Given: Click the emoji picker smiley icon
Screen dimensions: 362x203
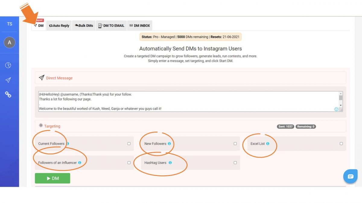Looking at the screenshot, I should [336, 109].
